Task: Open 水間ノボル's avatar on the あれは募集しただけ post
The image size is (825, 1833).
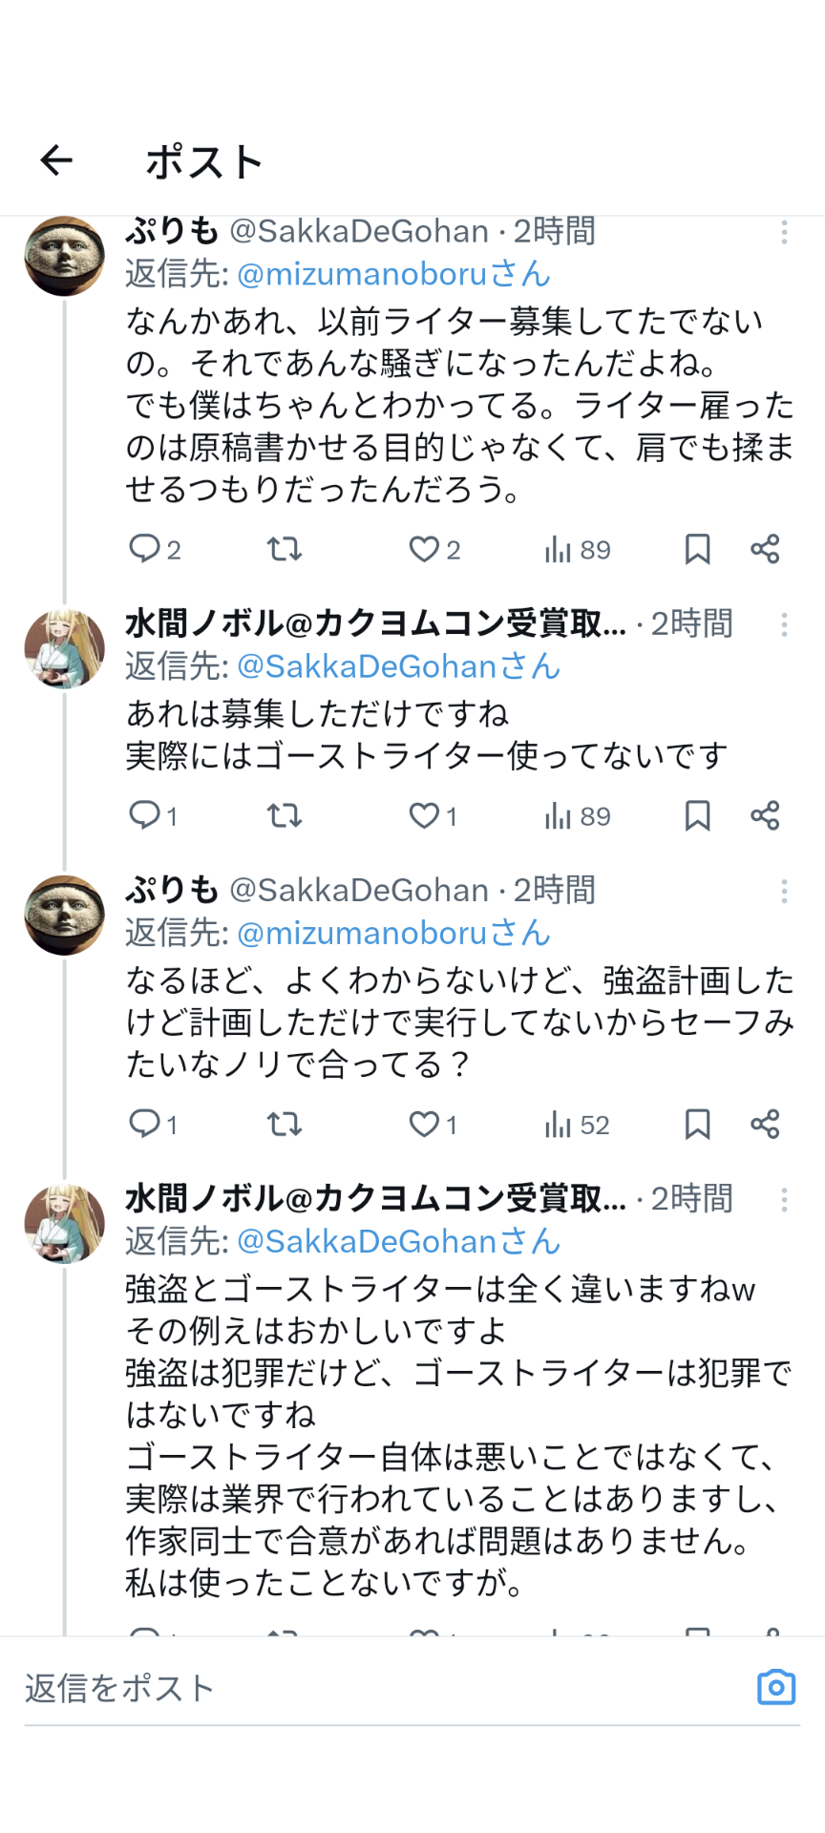Action: click(64, 648)
